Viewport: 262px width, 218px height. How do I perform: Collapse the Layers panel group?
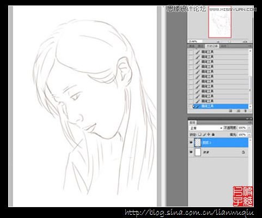[x=248, y=119]
